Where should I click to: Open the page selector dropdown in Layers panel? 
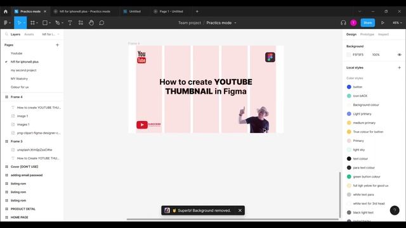click(x=51, y=34)
